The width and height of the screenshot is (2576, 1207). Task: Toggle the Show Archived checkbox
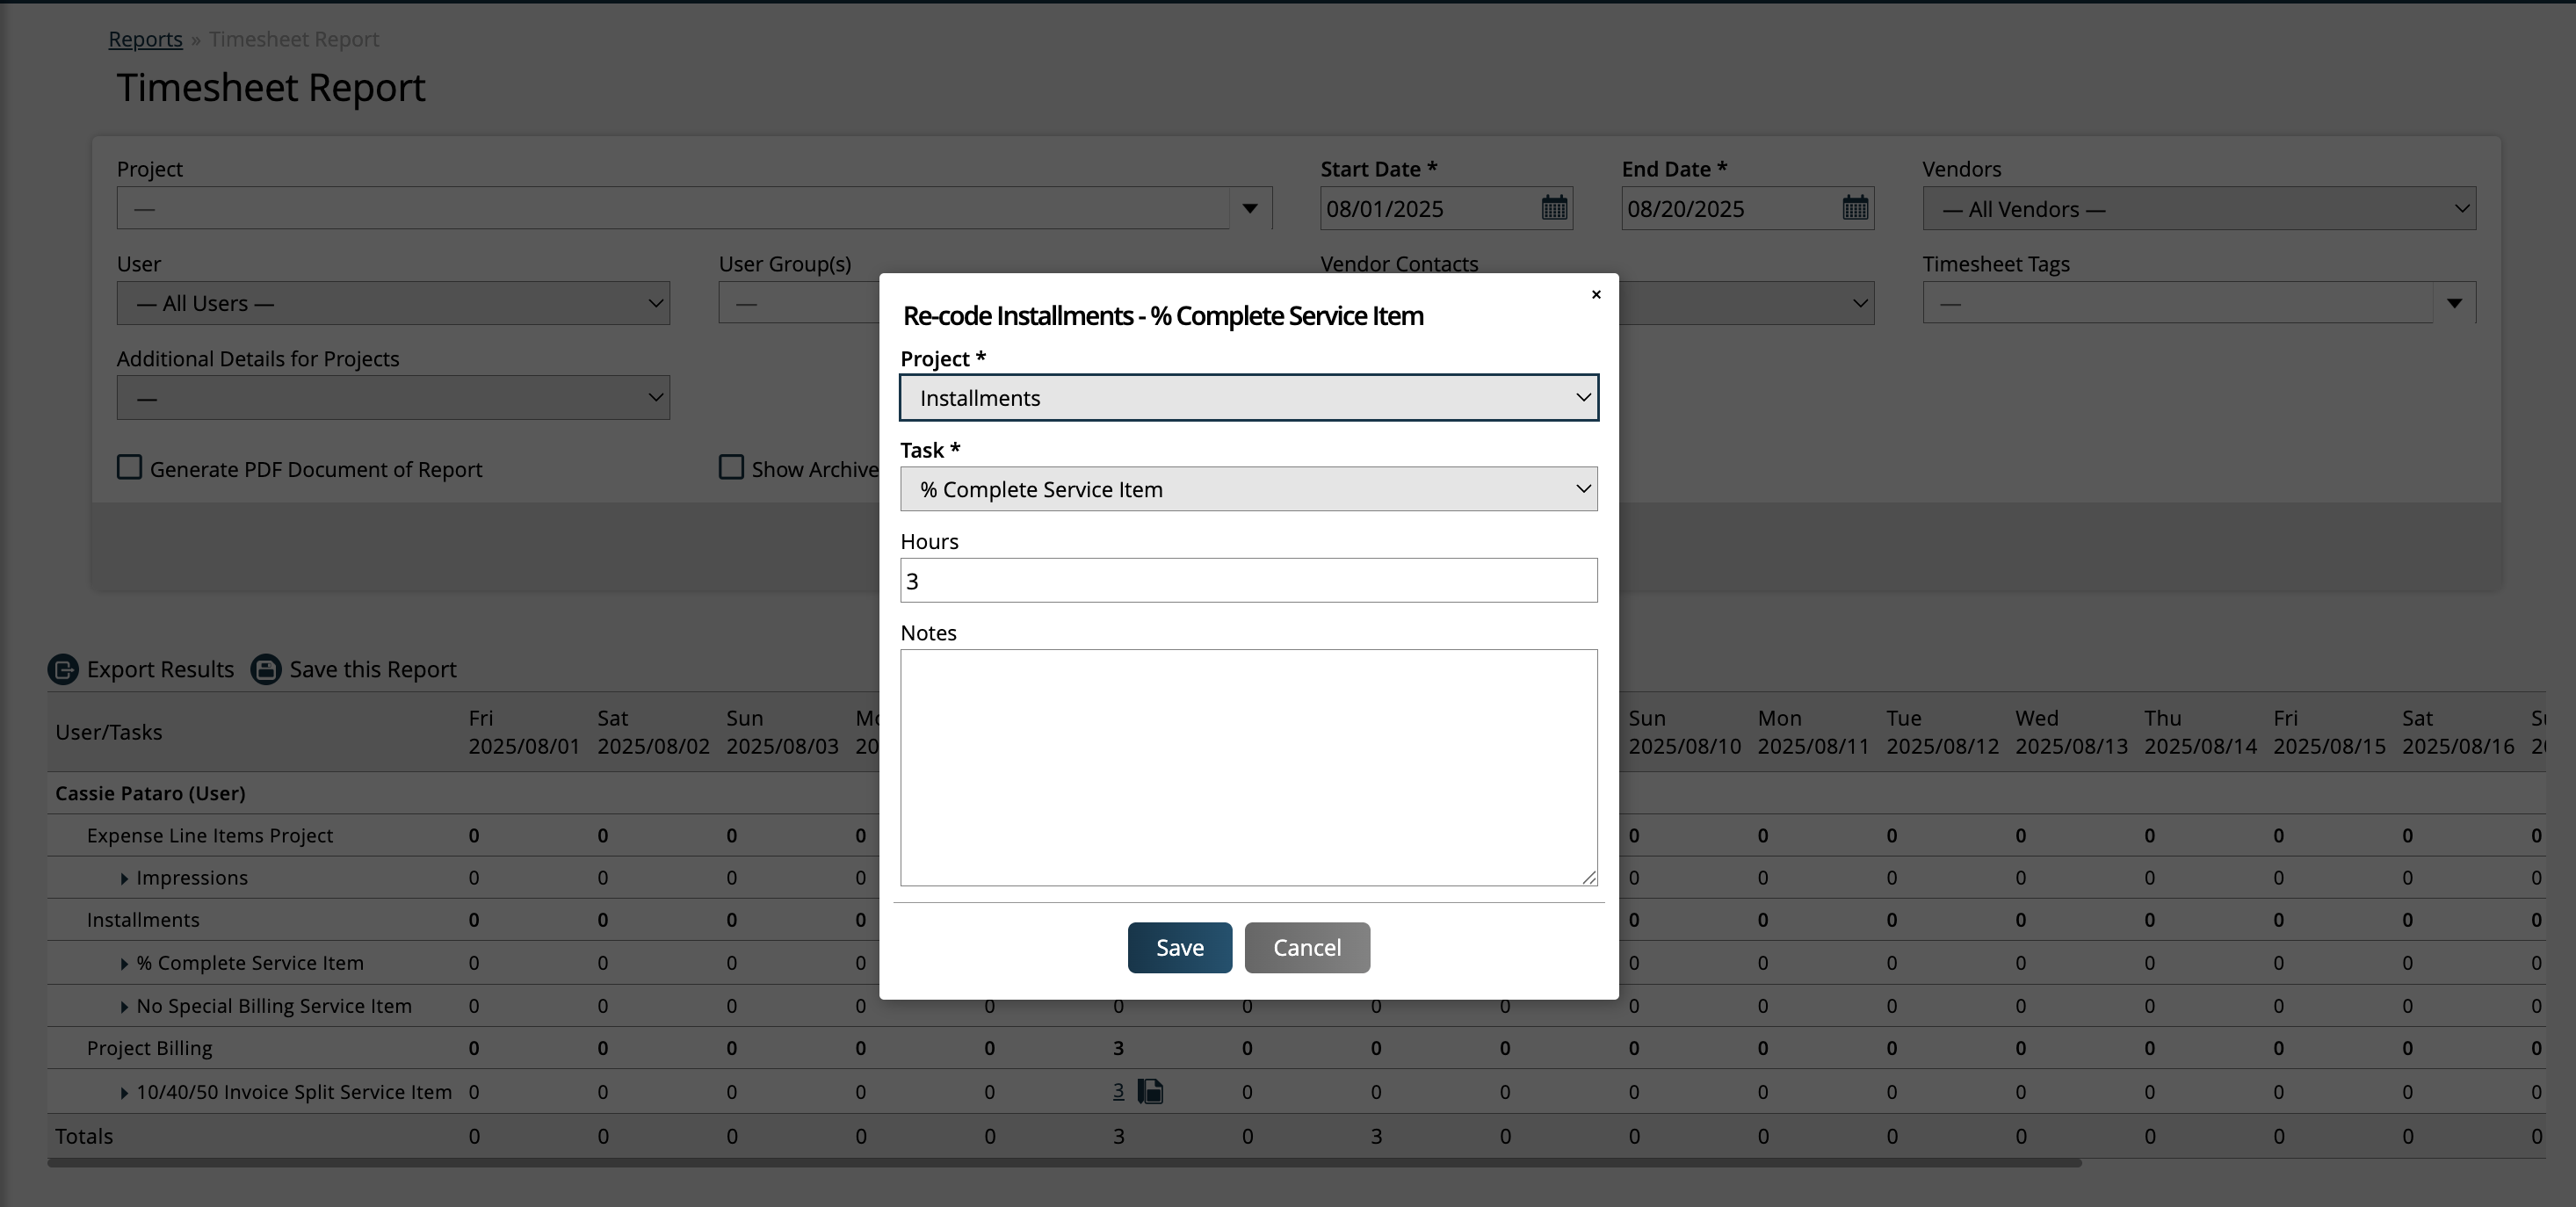(x=731, y=468)
